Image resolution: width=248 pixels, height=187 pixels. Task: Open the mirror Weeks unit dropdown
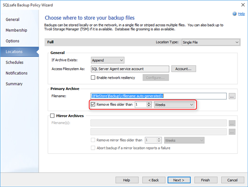click(x=184, y=140)
